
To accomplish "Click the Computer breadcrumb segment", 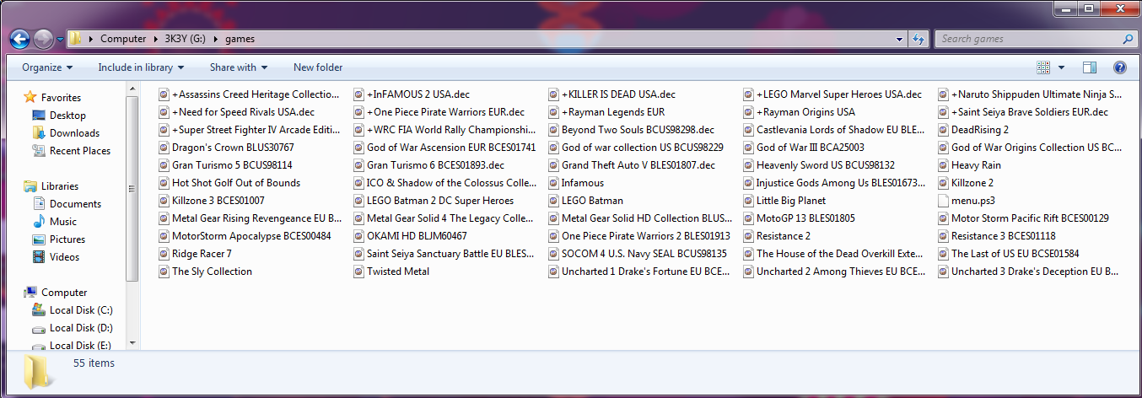I will pyautogui.click(x=122, y=39).
